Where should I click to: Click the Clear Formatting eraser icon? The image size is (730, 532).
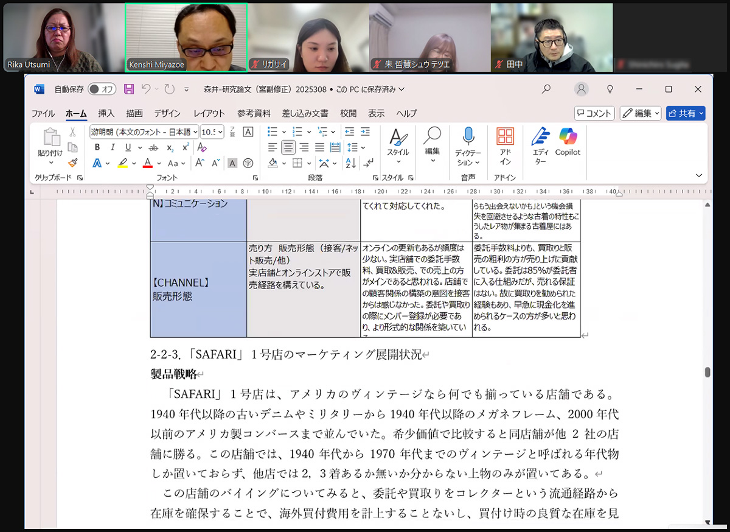pyautogui.click(x=202, y=147)
